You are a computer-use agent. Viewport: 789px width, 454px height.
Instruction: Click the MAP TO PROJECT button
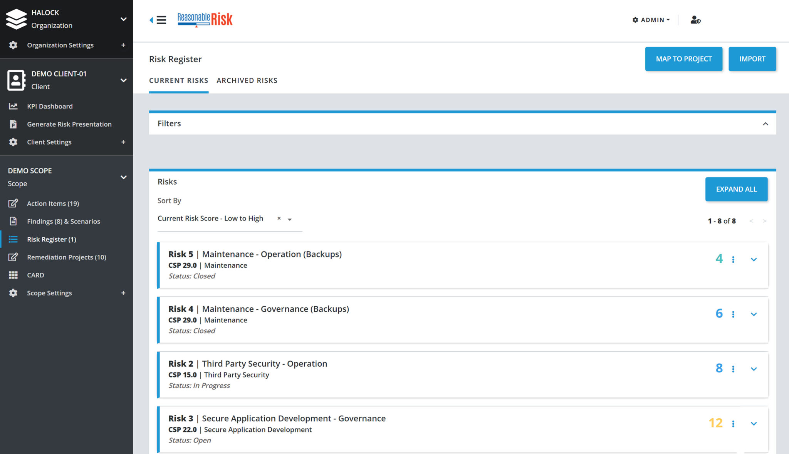[x=683, y=59]
